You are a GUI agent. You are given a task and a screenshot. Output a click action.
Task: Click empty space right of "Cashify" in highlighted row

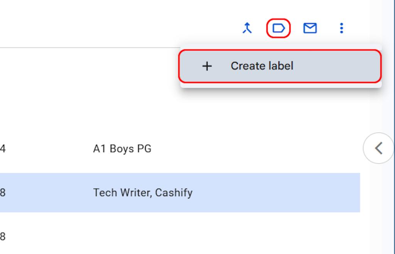(278, 192)
